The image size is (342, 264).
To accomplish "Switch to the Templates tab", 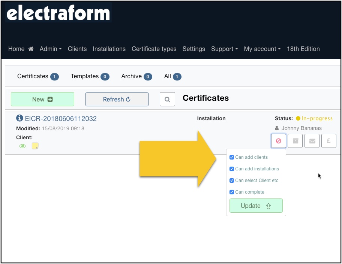I will pos(90,76).
